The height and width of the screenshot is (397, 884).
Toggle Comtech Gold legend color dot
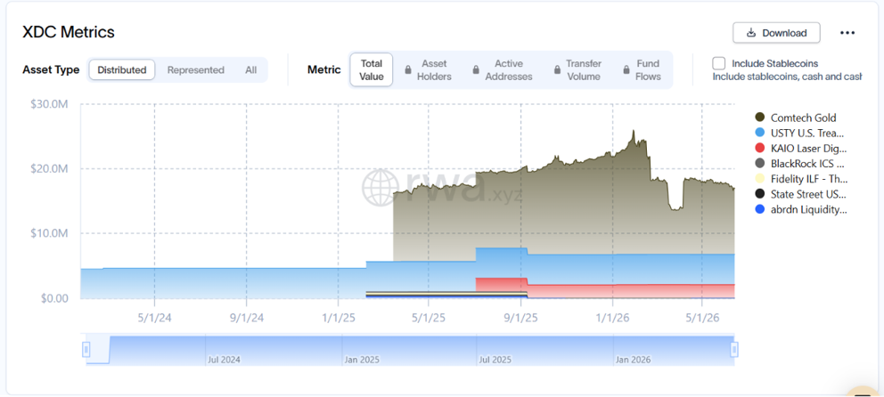(759, 117)
